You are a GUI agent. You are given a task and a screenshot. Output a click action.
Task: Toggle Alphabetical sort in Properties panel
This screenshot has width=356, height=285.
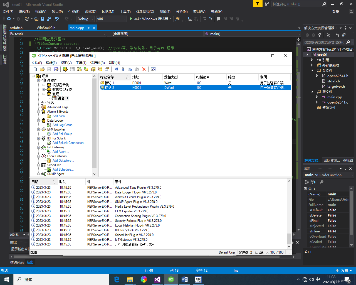[x=313, y=182]
